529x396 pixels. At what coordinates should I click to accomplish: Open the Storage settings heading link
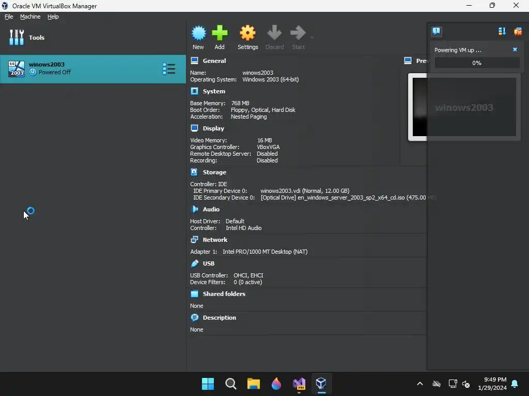[x=214, y=172]
